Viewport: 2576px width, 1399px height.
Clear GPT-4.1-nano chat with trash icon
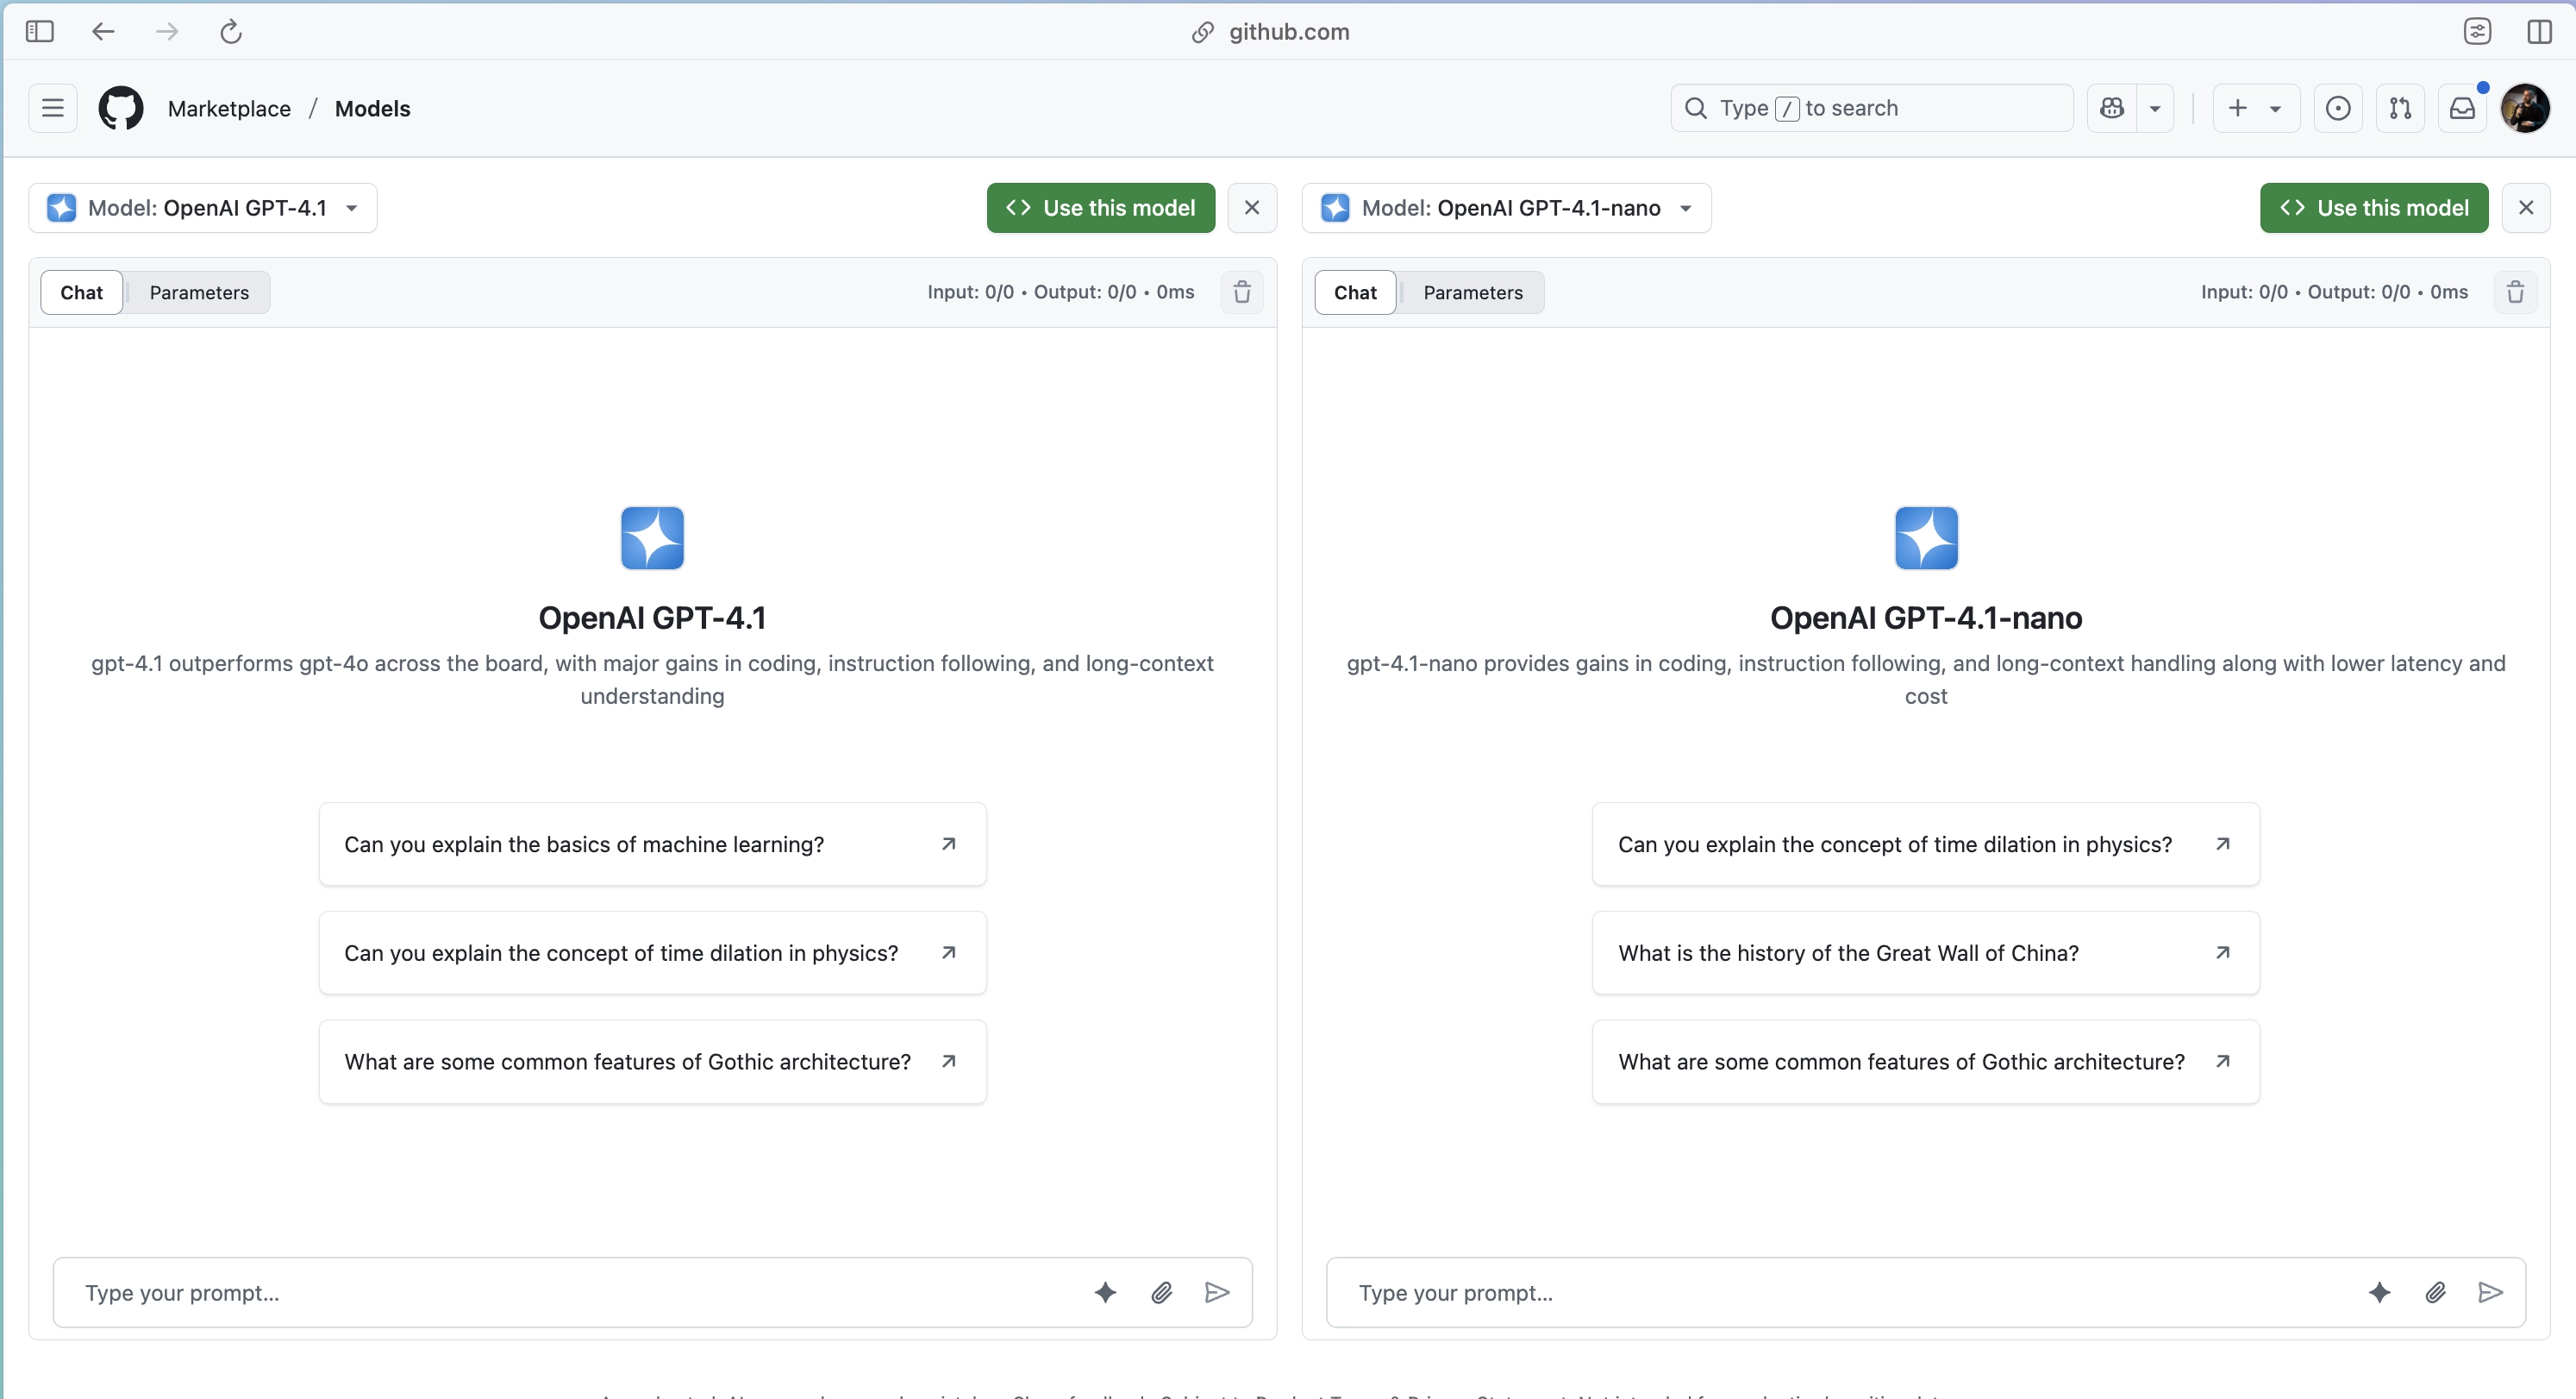pos(2516,292)
